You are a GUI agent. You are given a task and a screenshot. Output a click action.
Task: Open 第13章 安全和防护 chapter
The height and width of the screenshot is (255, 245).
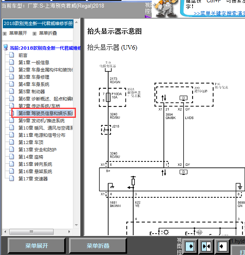click(x=38, y=150)
